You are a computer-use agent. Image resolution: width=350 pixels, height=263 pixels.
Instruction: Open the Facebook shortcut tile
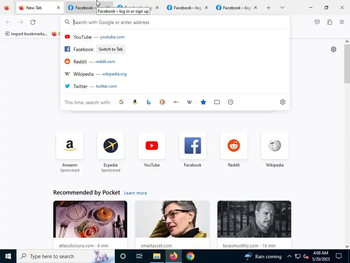click(x=193, y=146)
